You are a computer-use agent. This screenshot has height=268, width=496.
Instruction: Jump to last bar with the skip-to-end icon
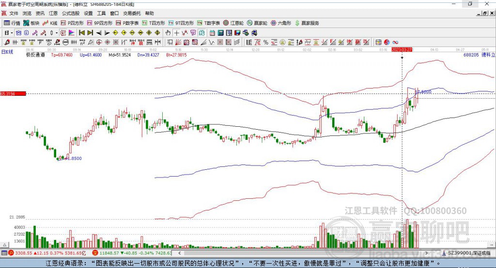click(x=90, y=33)
